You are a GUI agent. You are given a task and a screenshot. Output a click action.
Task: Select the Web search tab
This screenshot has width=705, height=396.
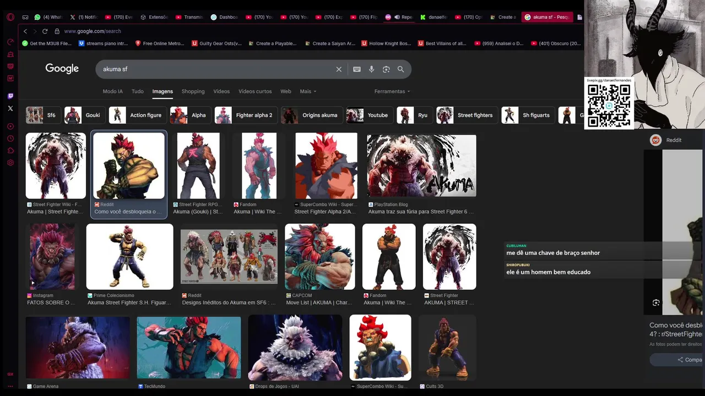tap(285, 91)
